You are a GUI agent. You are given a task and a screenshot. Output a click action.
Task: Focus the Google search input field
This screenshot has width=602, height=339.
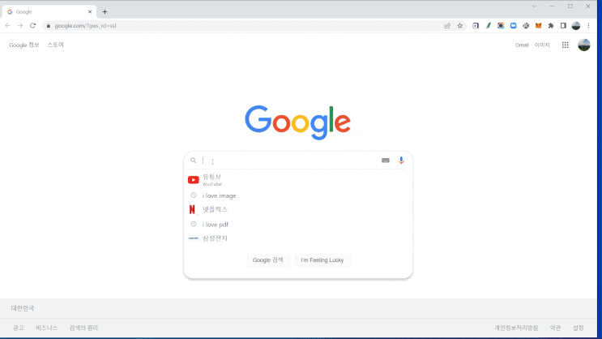(x=290, y=161)
